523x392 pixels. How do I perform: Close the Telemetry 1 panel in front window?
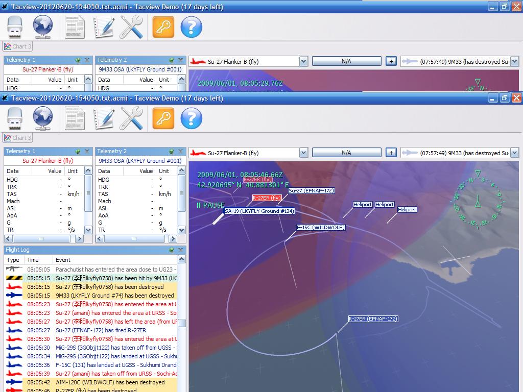tap(87, 151)
